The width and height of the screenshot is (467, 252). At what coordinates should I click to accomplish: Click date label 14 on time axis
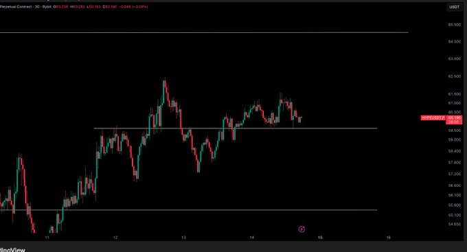[252, 238]
